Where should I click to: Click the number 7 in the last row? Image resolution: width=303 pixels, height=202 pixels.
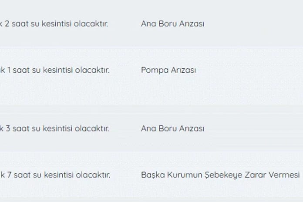tap(9, 175)
